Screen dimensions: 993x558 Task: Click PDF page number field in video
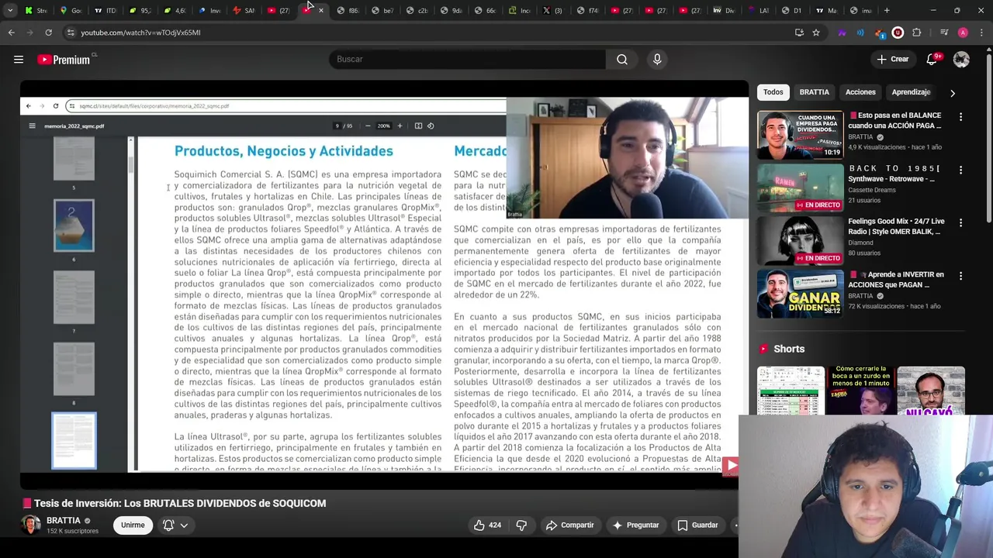[337, 126]
